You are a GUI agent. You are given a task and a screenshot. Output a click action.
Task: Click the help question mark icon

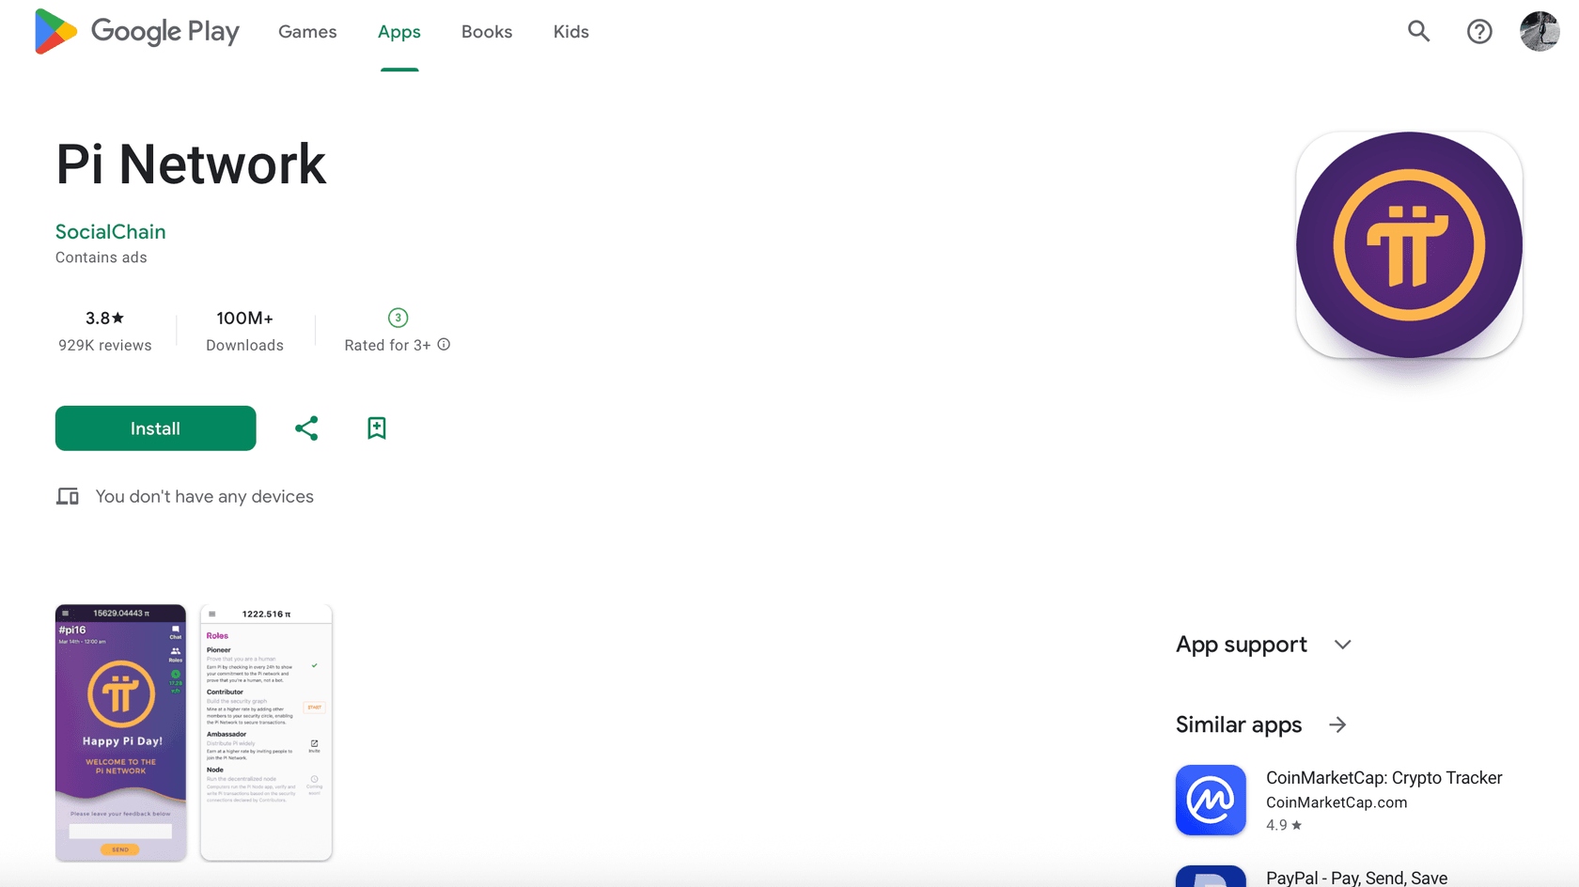point(1478,31)
